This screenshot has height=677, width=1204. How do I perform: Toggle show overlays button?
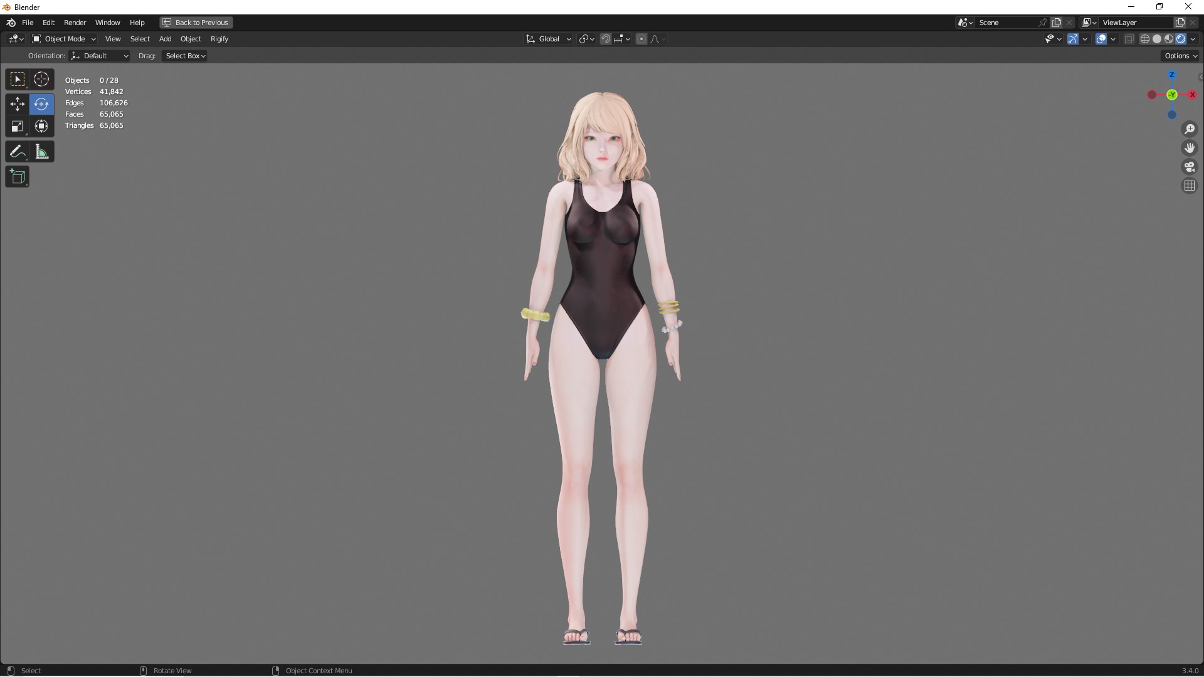pyautogui.click(x=1101, y=39)
